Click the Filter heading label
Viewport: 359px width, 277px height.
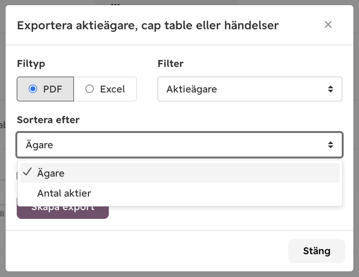(x=171, y=64)
